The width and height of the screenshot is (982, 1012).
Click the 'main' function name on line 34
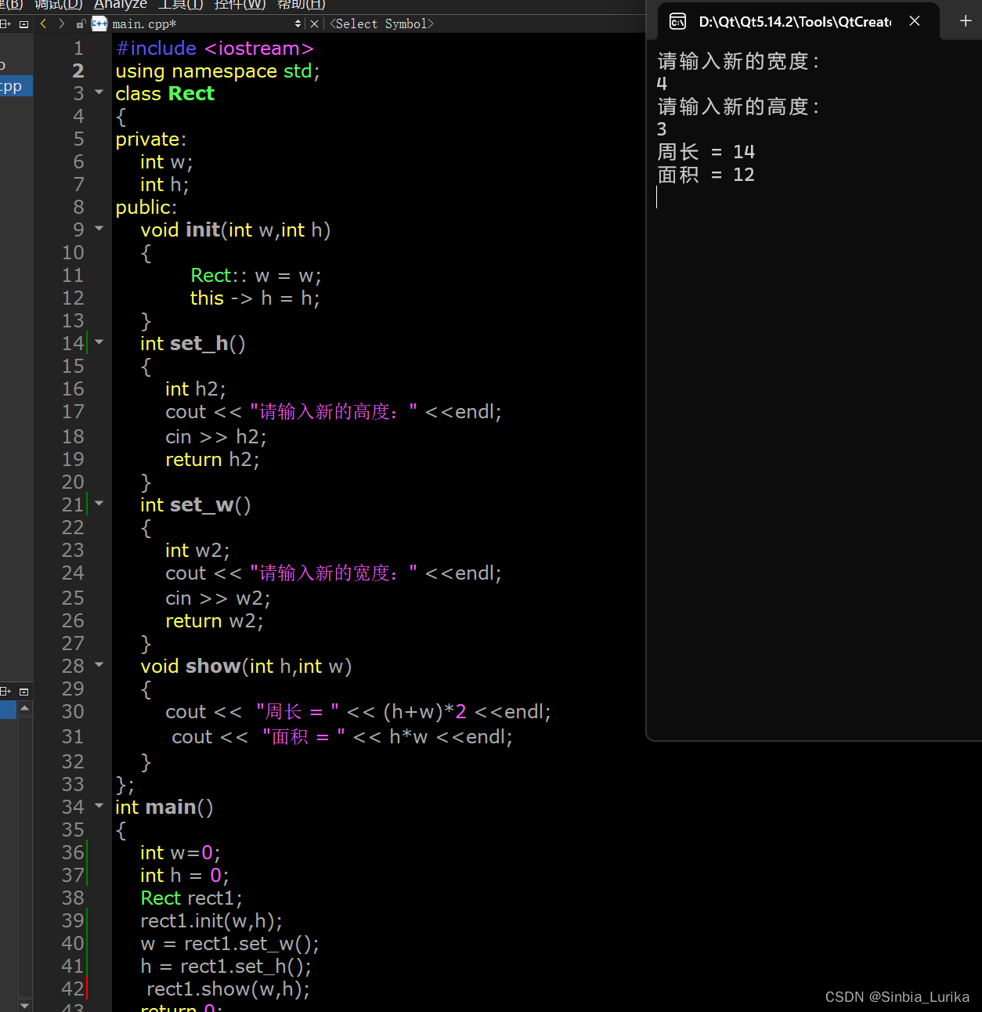click(x=171, y=808)
